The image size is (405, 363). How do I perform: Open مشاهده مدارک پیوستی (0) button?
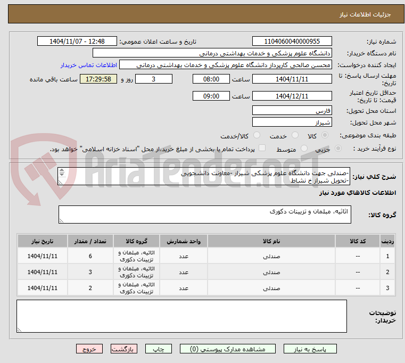pyautogui.click(x=228, y=349)
